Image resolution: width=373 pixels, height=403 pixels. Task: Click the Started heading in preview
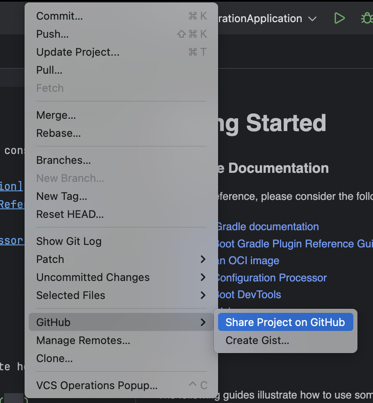pyautogui.click(x=286, y=123)
